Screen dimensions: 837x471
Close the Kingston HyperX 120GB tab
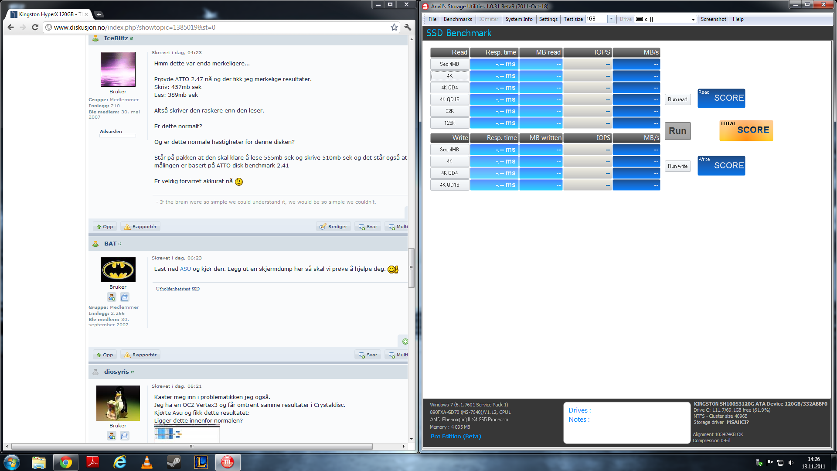coord(86,14)
